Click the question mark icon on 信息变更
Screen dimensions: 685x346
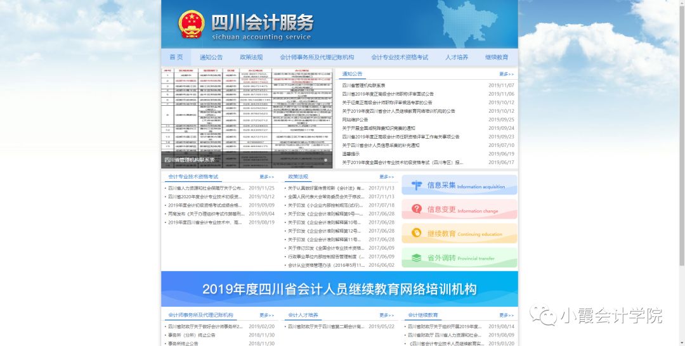[417, 209]
